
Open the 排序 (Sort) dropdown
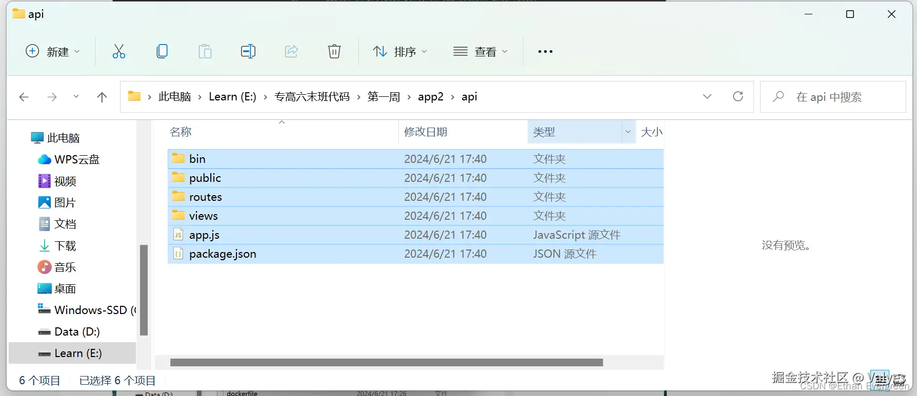[400, 51]
